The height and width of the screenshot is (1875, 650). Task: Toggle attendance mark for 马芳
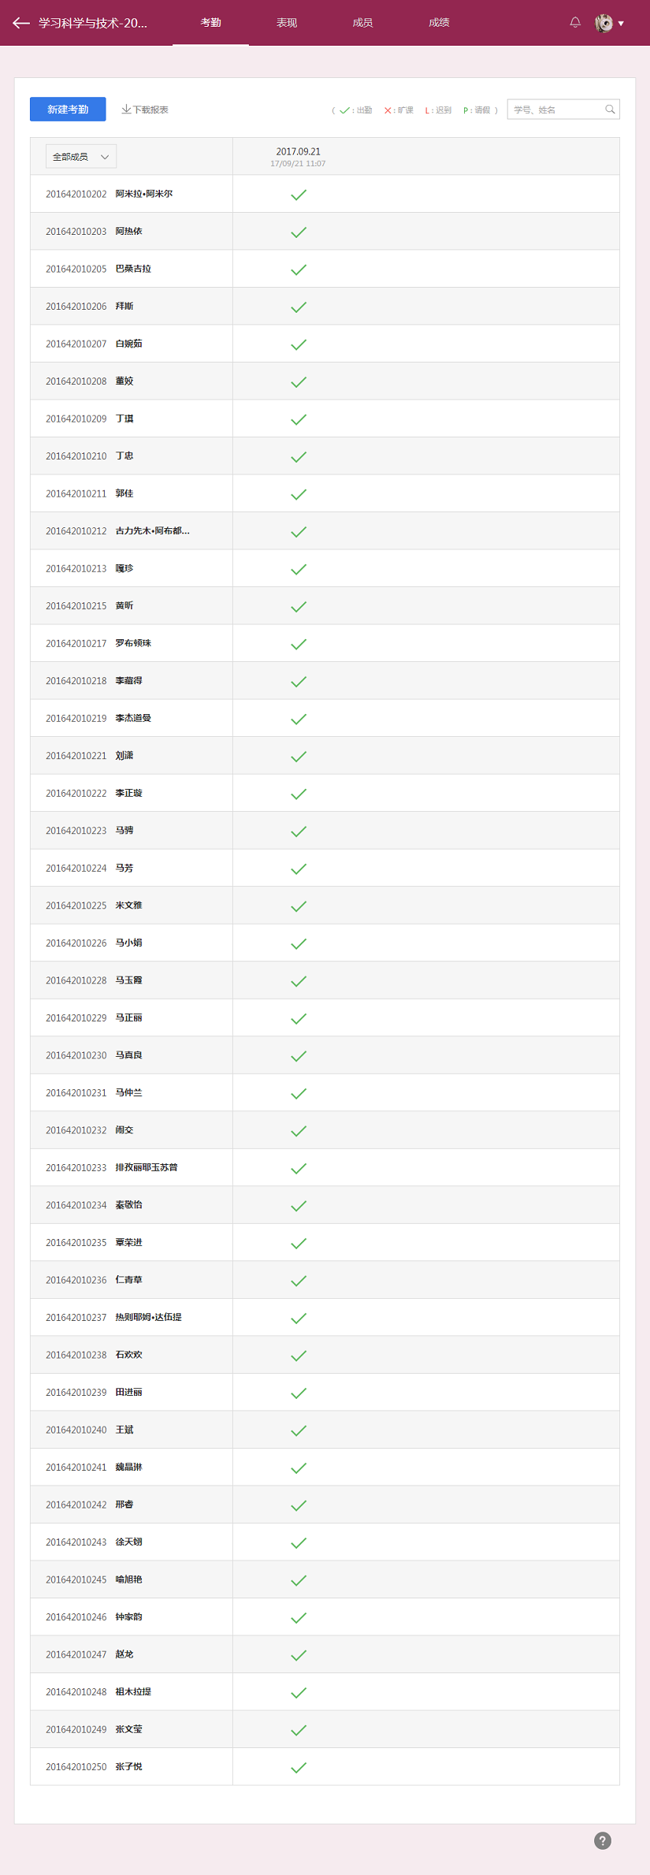(x=299, y=869)
